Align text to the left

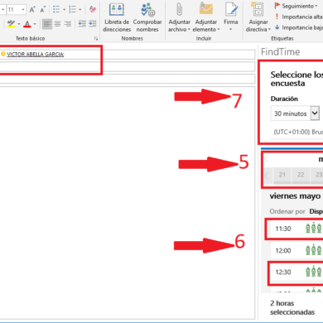(47, 24)
